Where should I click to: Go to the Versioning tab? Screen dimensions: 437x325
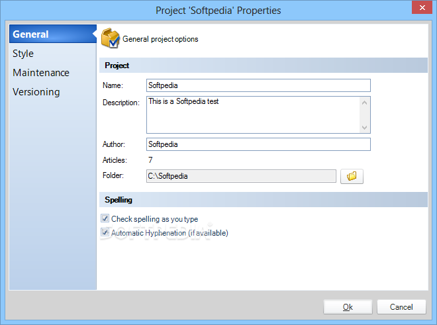(x=53, y=92)
